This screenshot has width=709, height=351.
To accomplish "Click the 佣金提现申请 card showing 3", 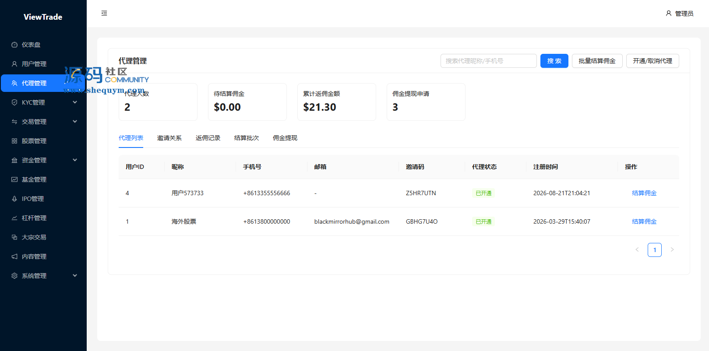I will click(426, 102).
